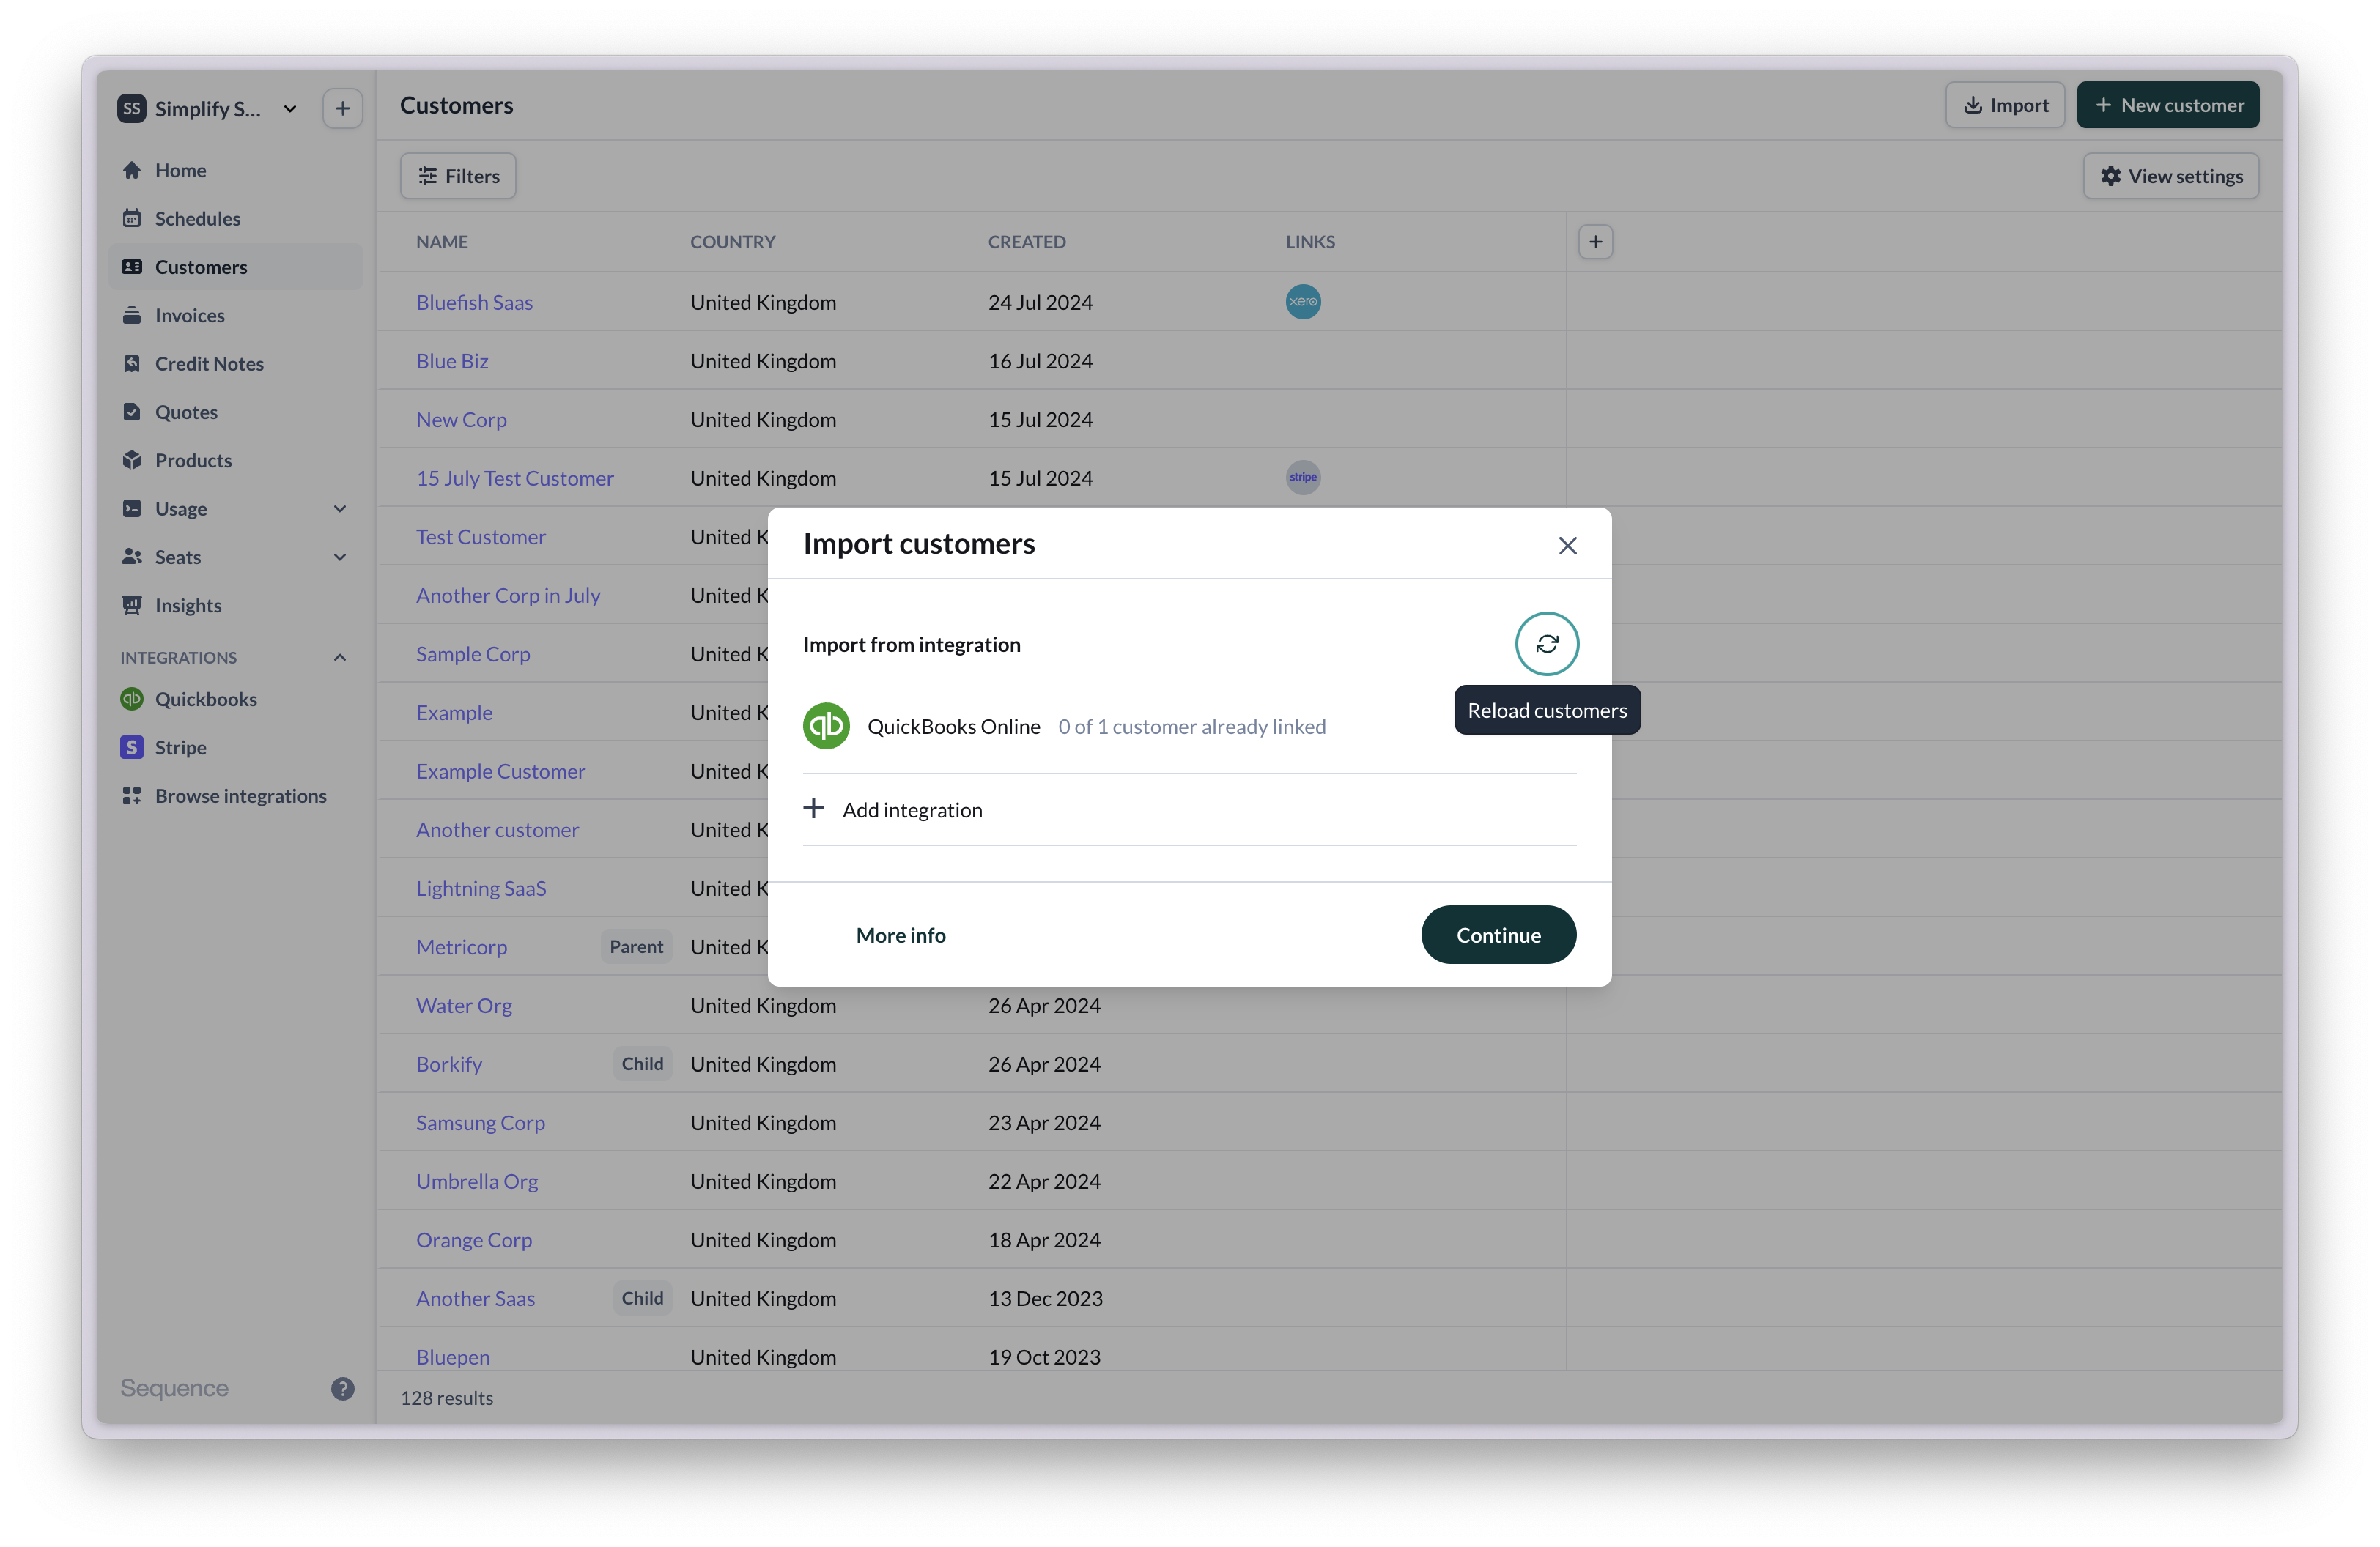2380x1547 pixels.
Task: Open the New Corp customer link
Action: [x=461, y=420]
